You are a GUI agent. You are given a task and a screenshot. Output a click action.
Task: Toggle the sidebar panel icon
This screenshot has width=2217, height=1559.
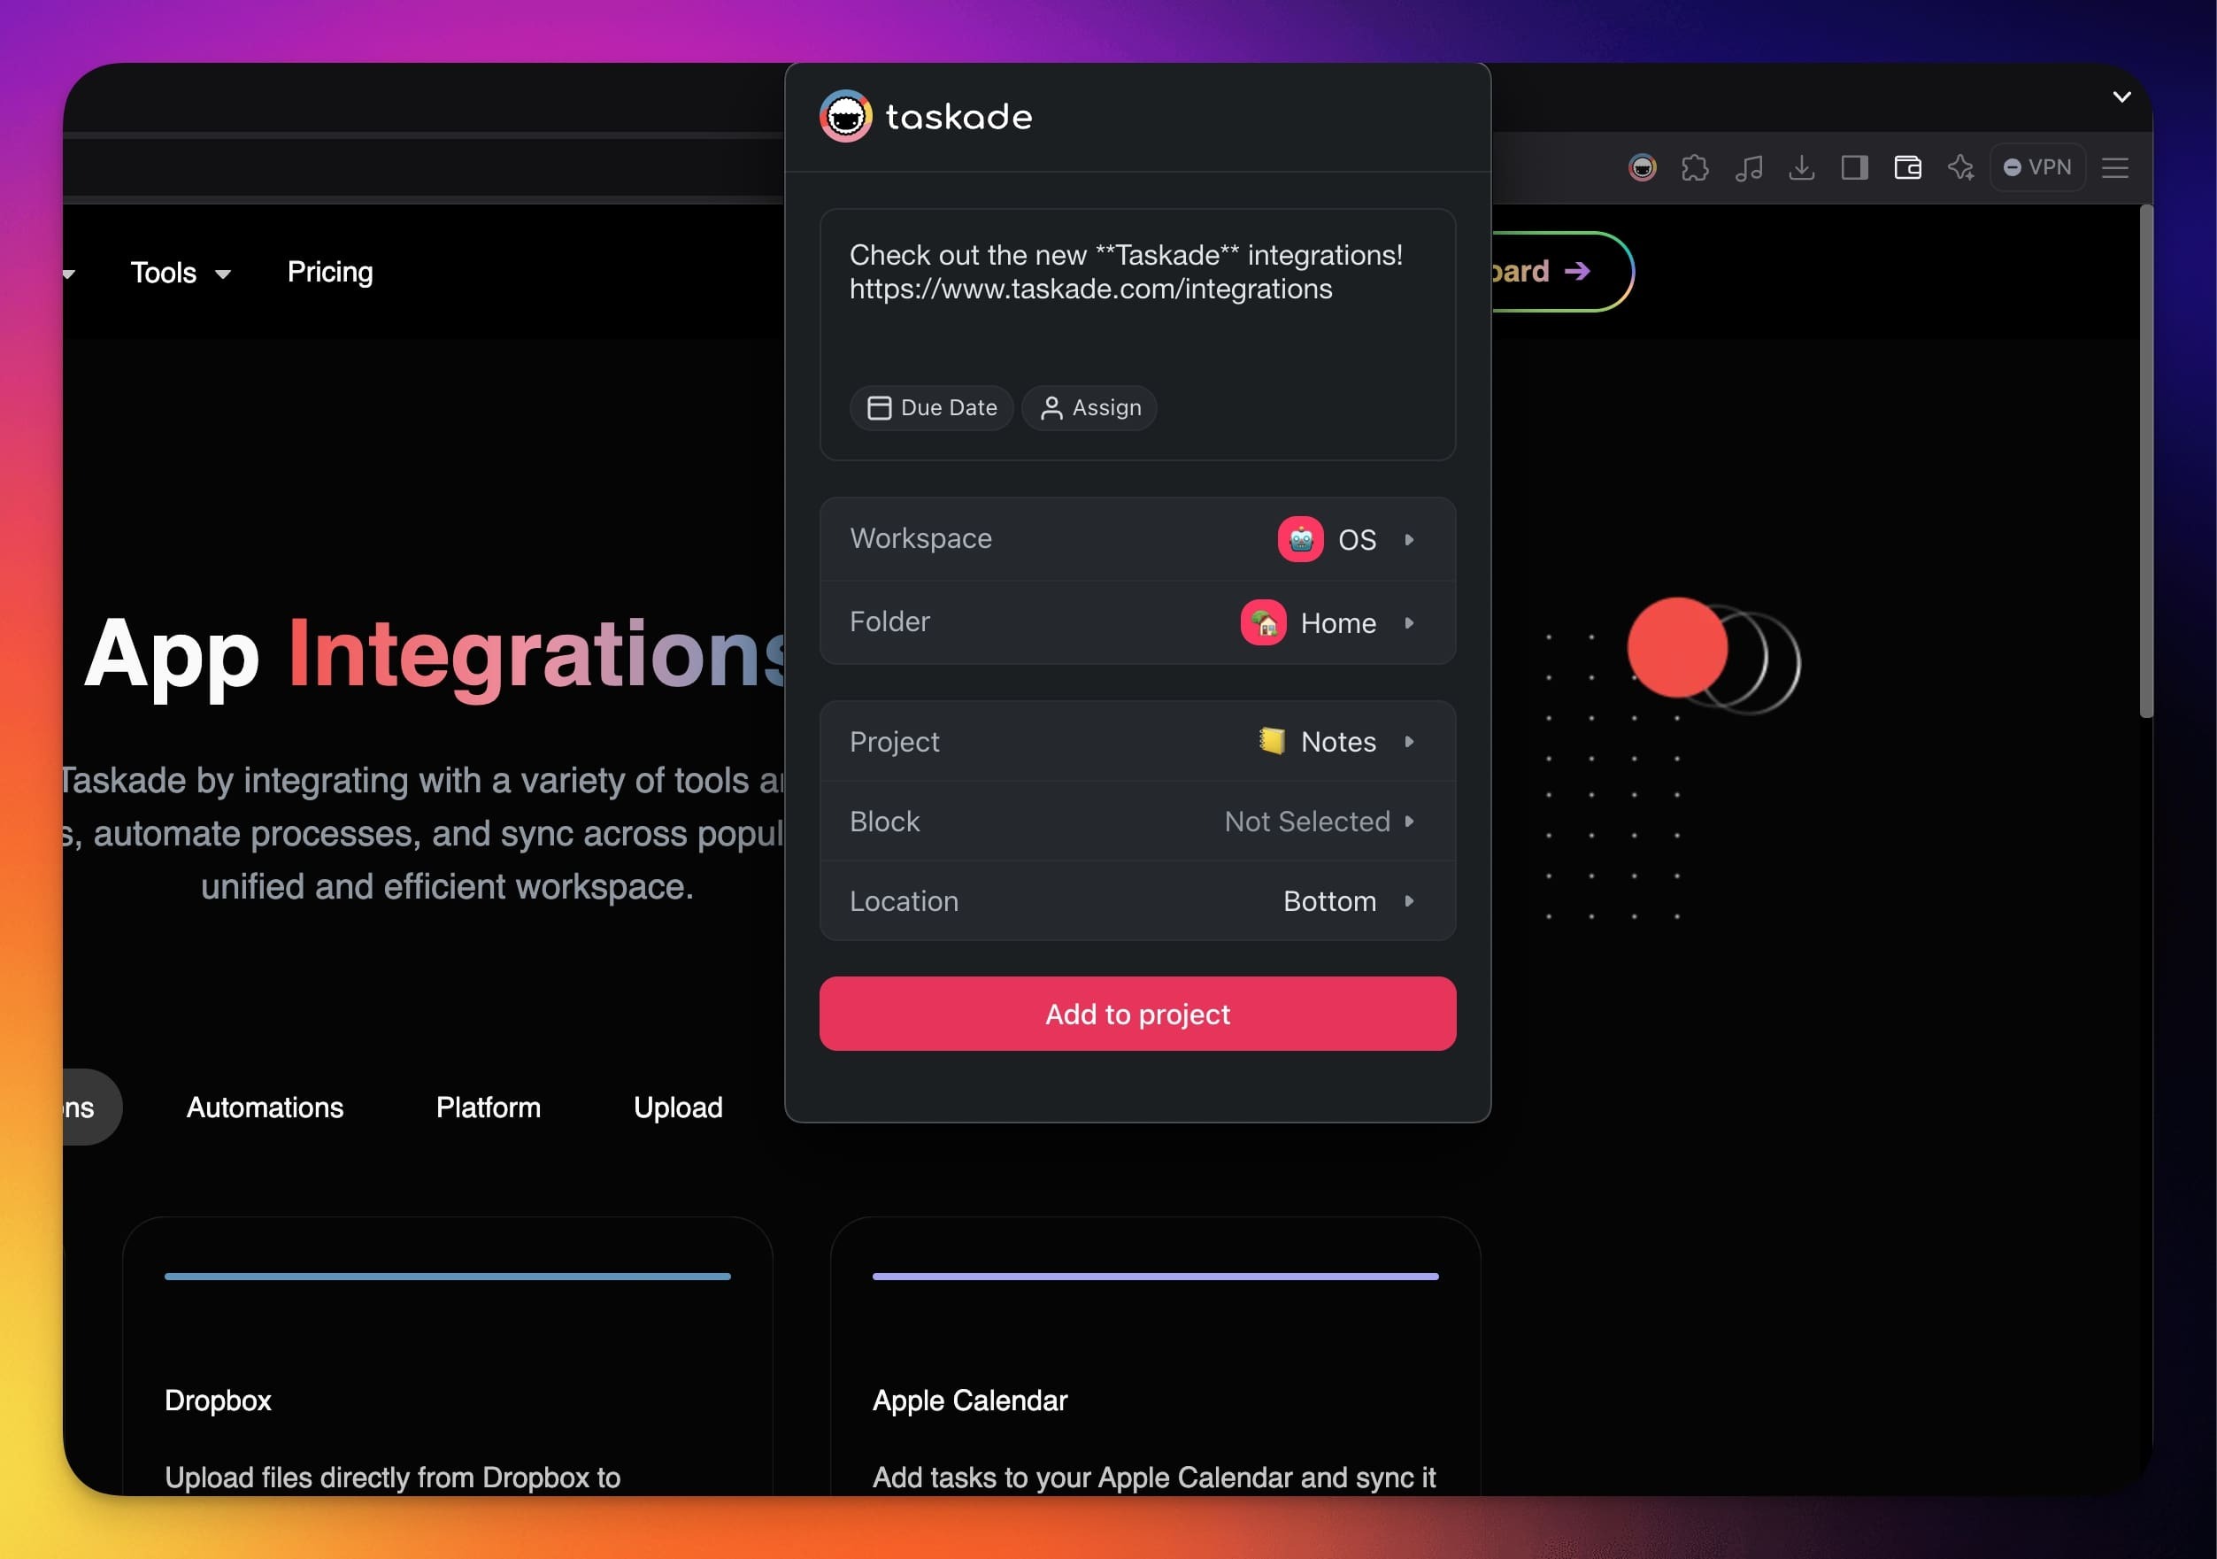[1854, 168]
